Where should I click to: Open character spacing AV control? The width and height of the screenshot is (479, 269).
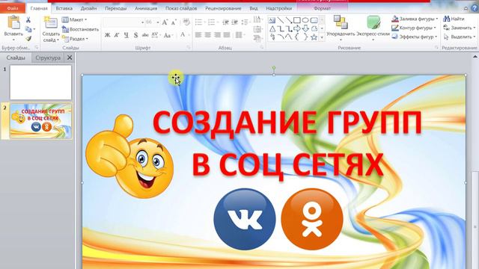point(155,35)
